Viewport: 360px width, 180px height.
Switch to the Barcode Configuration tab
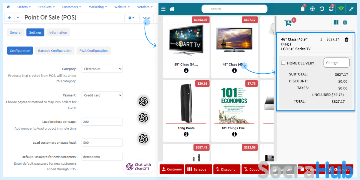[55, 51]
